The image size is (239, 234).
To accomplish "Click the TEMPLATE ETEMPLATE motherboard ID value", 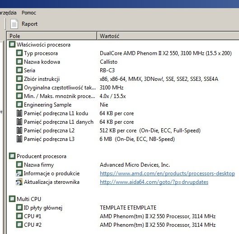I will point(128,208).
